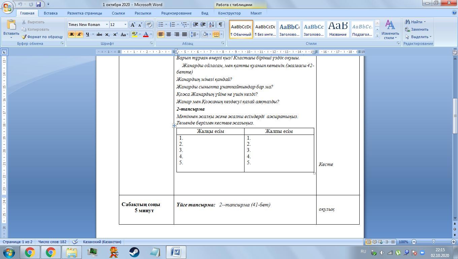The image size is (458, 259).
Task: Expand the Найти dropdown arrow
Action: point(424,22)
